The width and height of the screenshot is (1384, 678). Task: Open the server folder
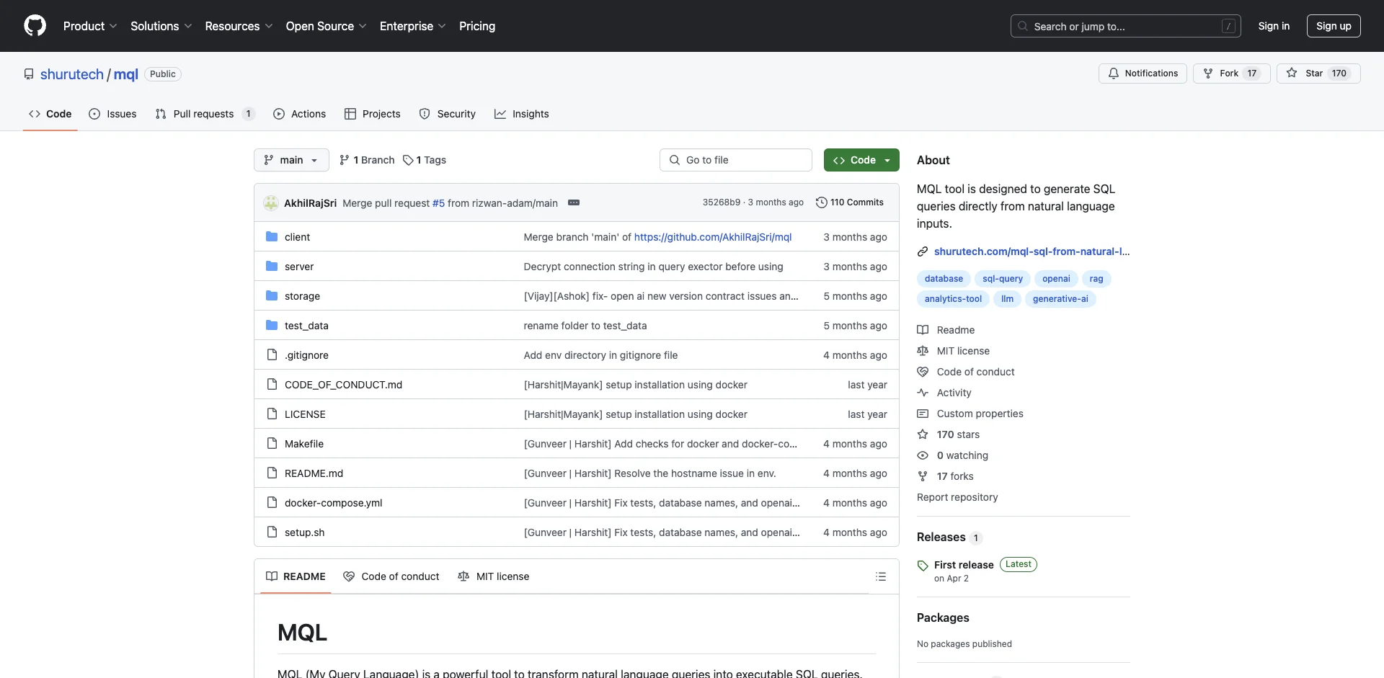coord(299,267)
